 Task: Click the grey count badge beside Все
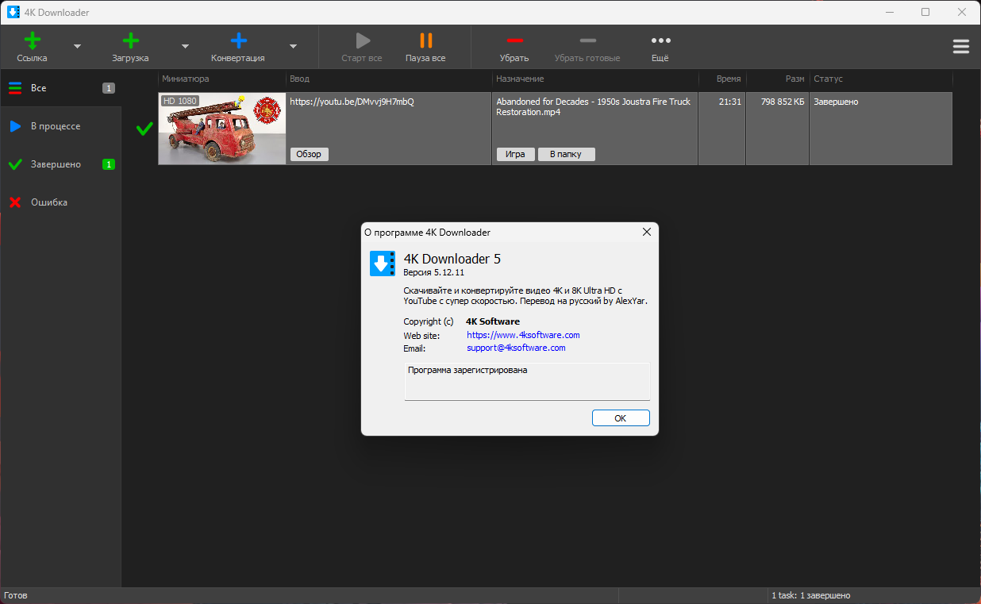point(109,88)
